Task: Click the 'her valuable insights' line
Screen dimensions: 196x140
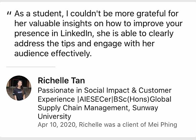Action: click(99, 23)
